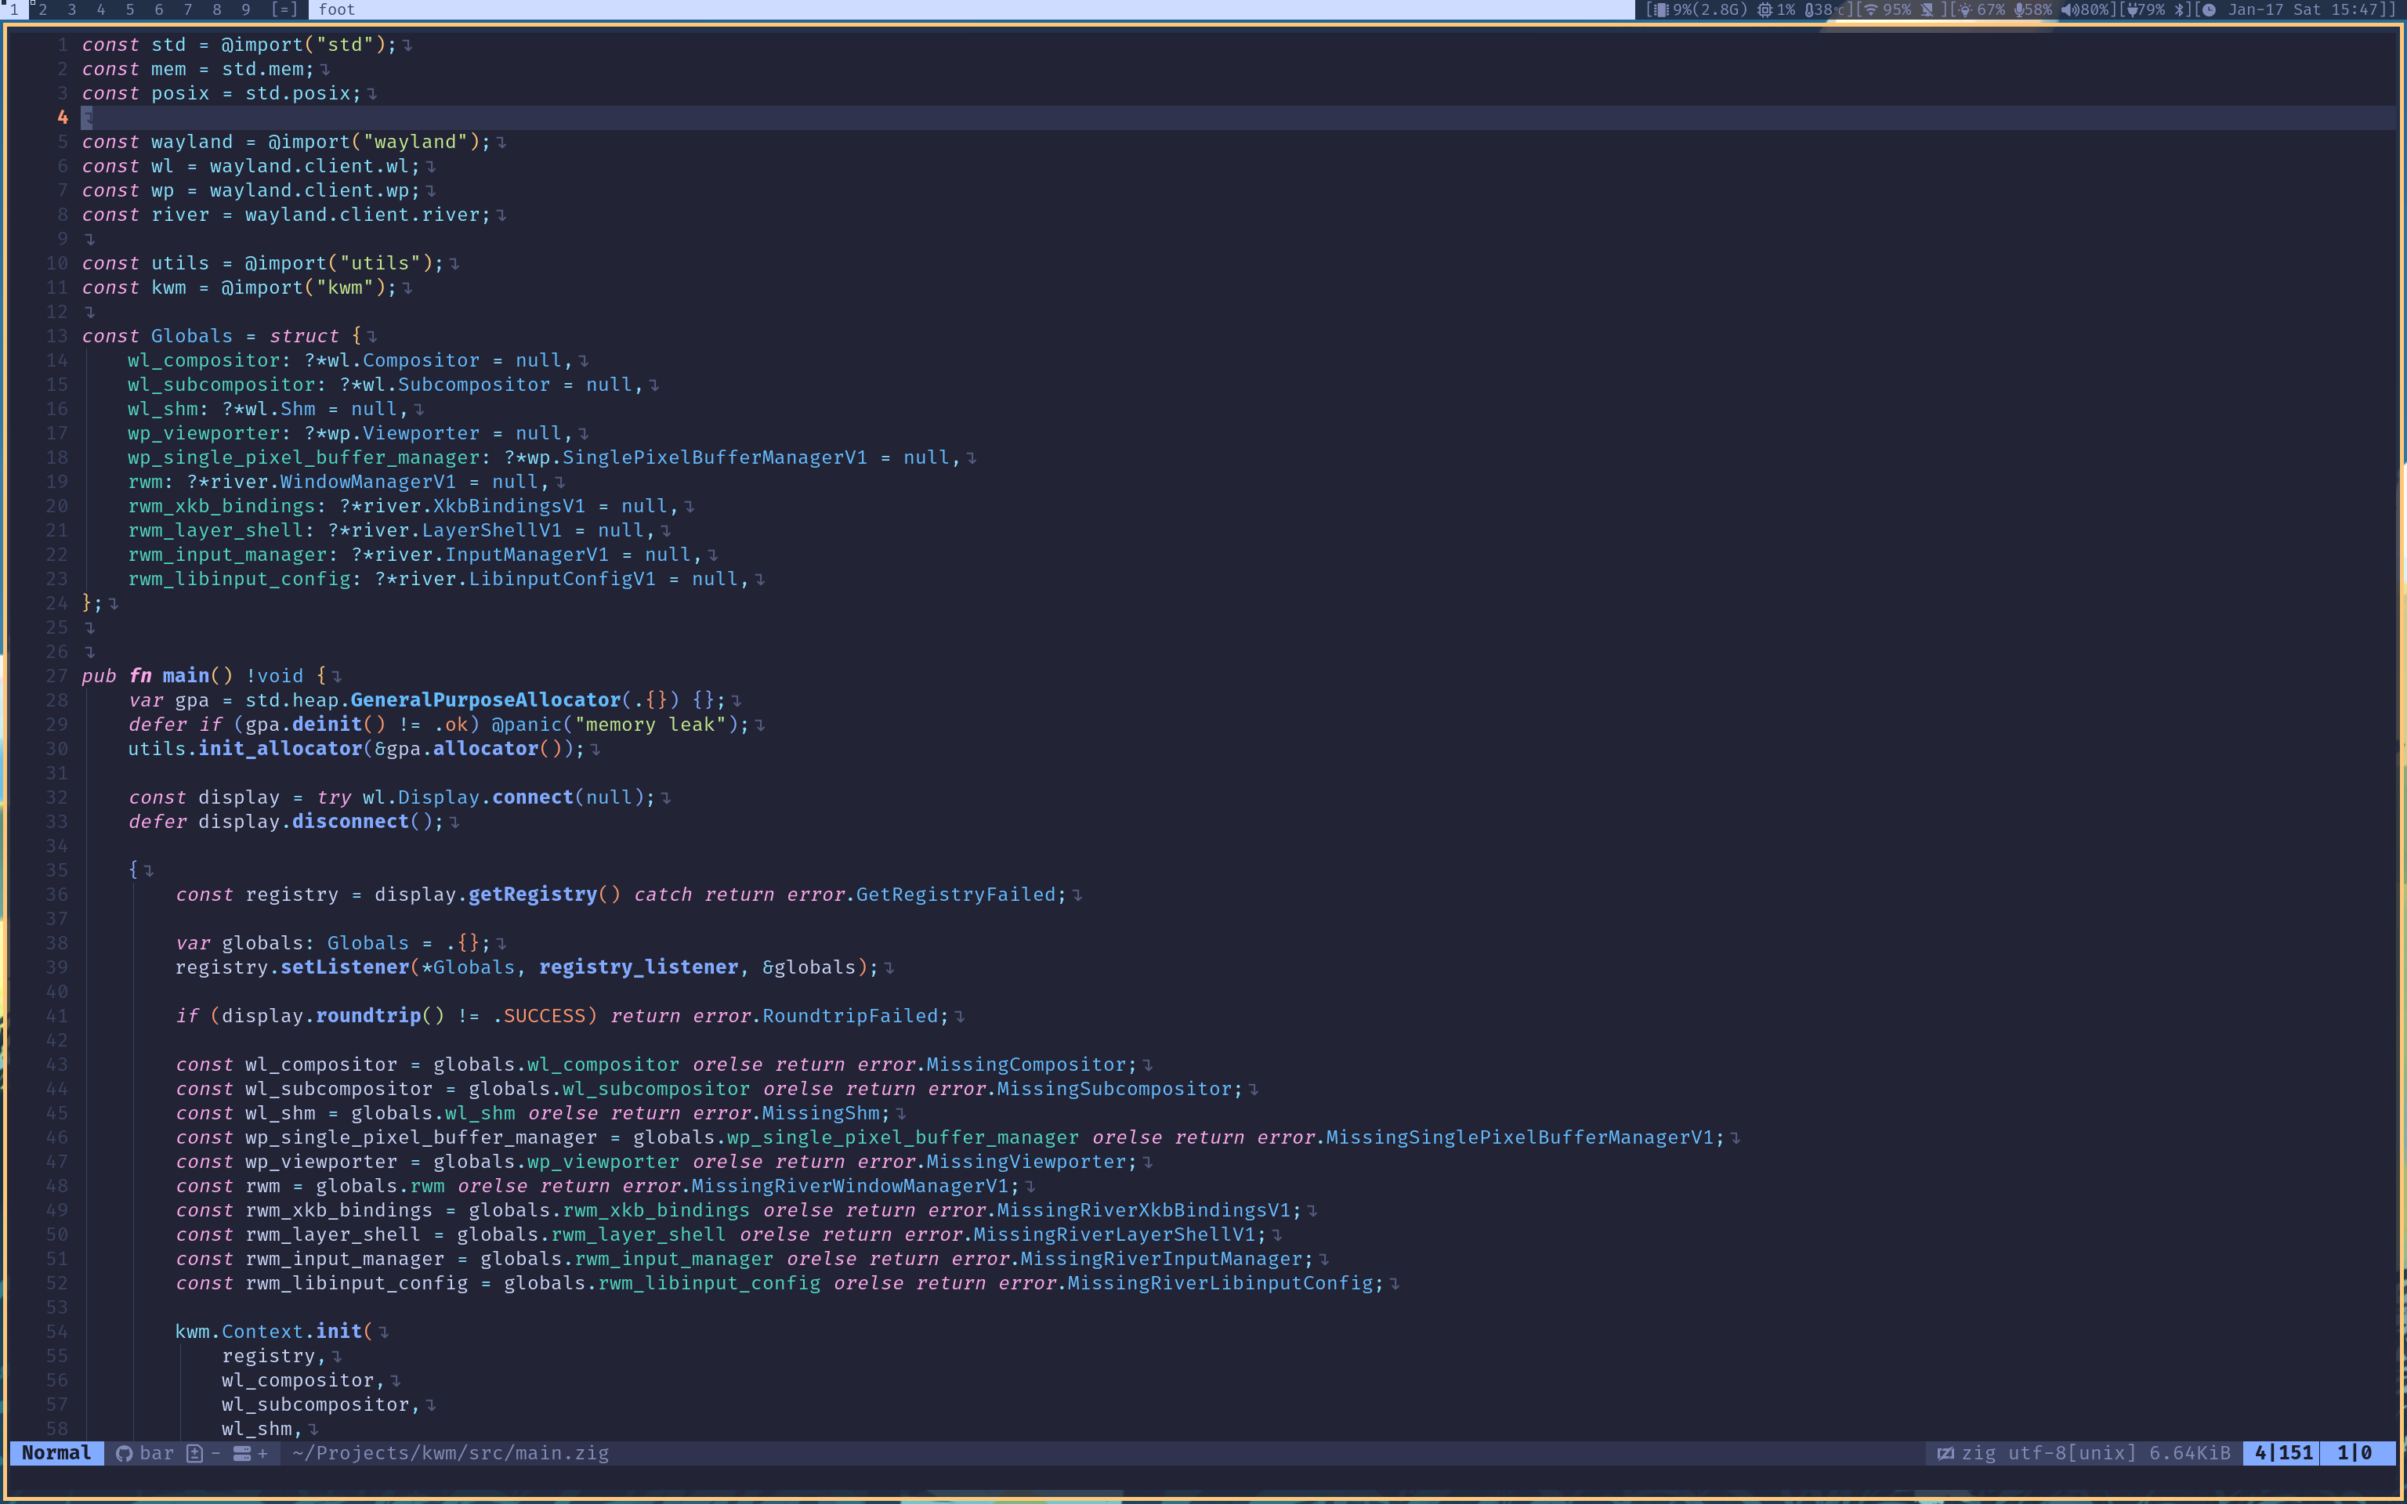Adjust the brightness showing 67%
Viewport: 2407px width, 1504px height.
coord(1965,11)
